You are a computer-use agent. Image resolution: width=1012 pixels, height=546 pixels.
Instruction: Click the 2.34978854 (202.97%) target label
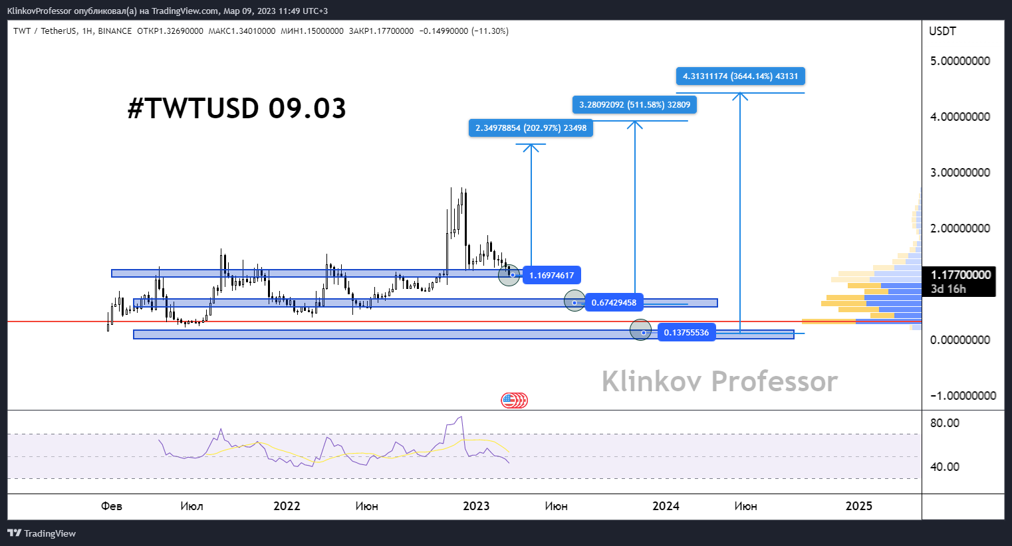[x=531, y=128]
